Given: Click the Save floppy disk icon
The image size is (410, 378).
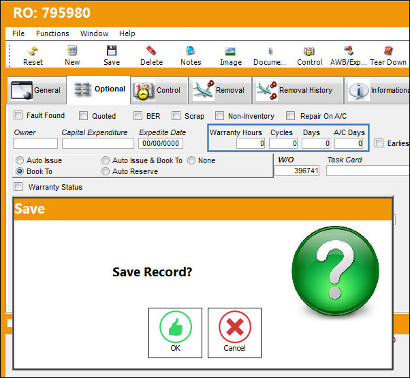Looking at the screenshot, I should coord(112,50).
